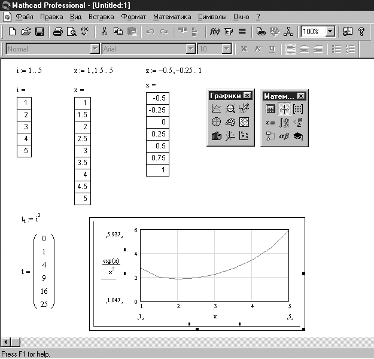Expand the Arial font dropdown
The image size is (374, 359).
point(190,49)
